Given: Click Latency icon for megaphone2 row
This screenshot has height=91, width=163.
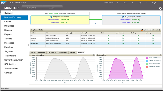Looking at the screenshot, I should (x=153, y=43).
